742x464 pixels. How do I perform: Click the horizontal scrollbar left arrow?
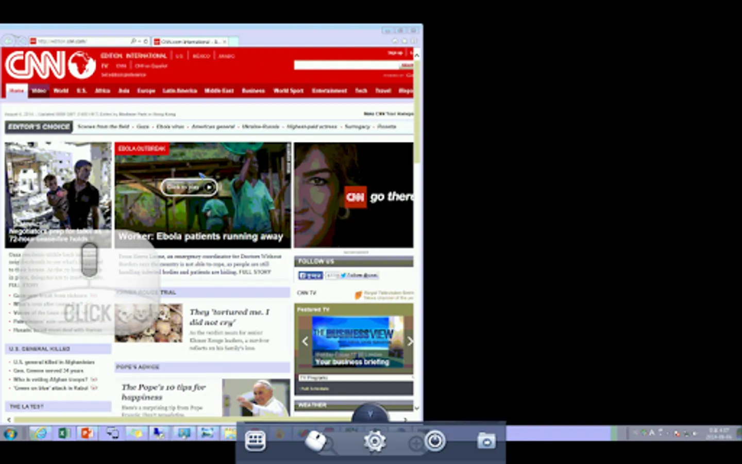(x=9, y=420)
